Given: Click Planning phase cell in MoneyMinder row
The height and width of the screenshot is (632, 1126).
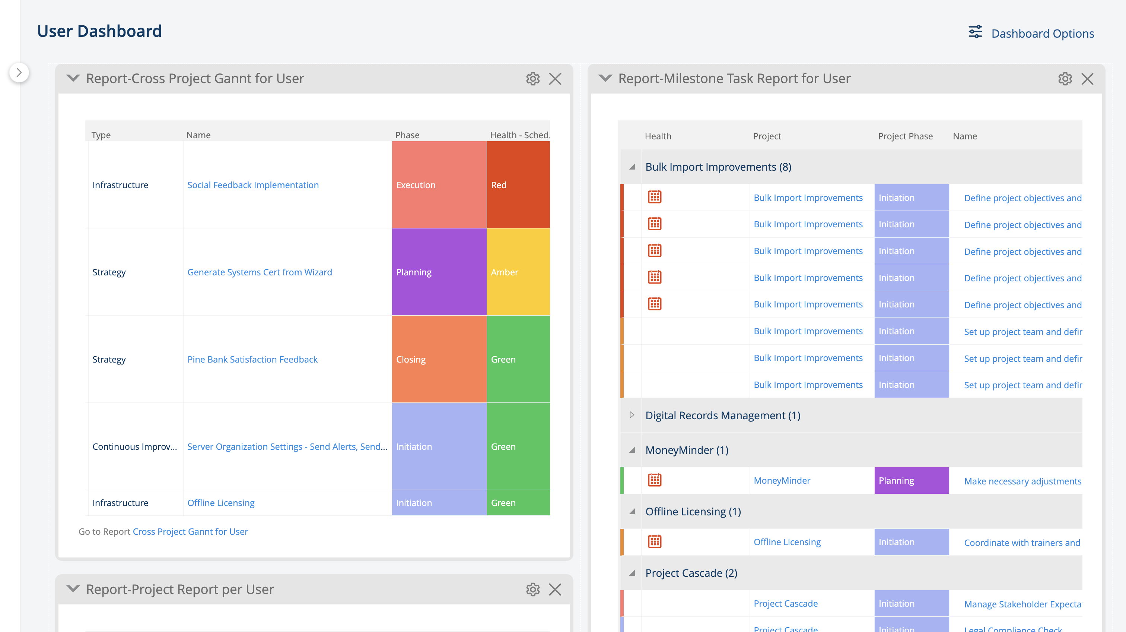Looking at the screenshot, I should click(x=912, y=480).
